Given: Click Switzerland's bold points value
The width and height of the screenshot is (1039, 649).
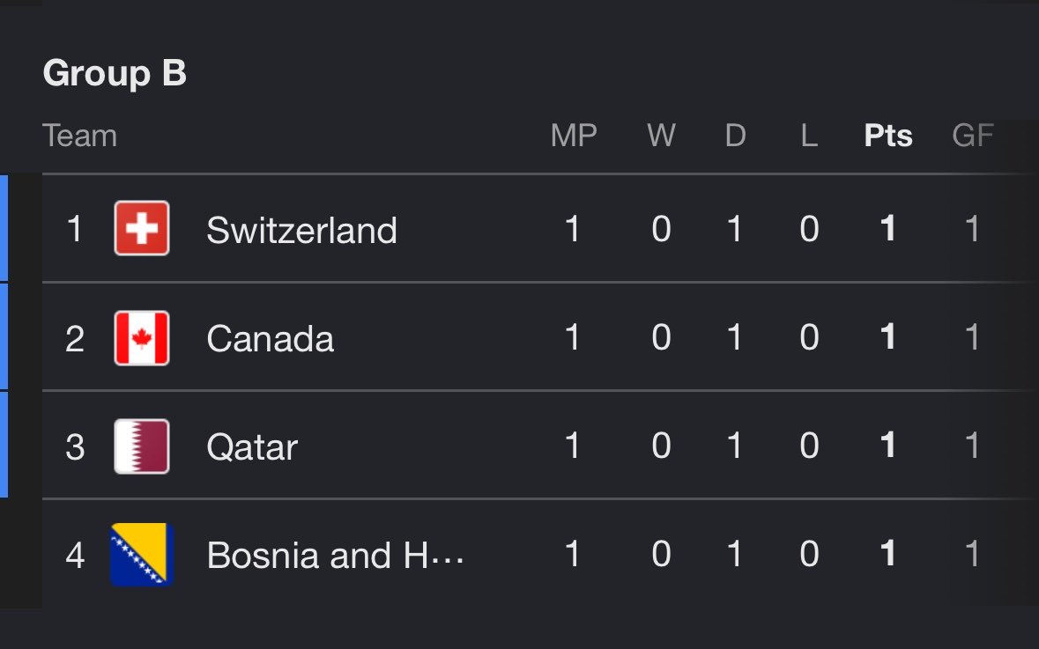Looking at the screenshot, I should (888, 229).
